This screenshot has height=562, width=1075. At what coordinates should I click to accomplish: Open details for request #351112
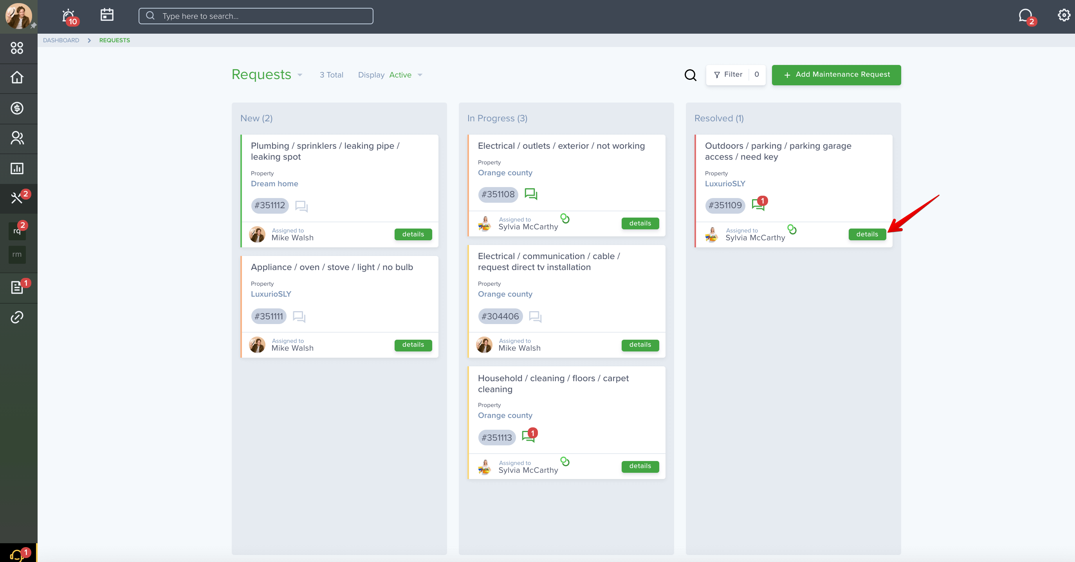click(413, 234)
